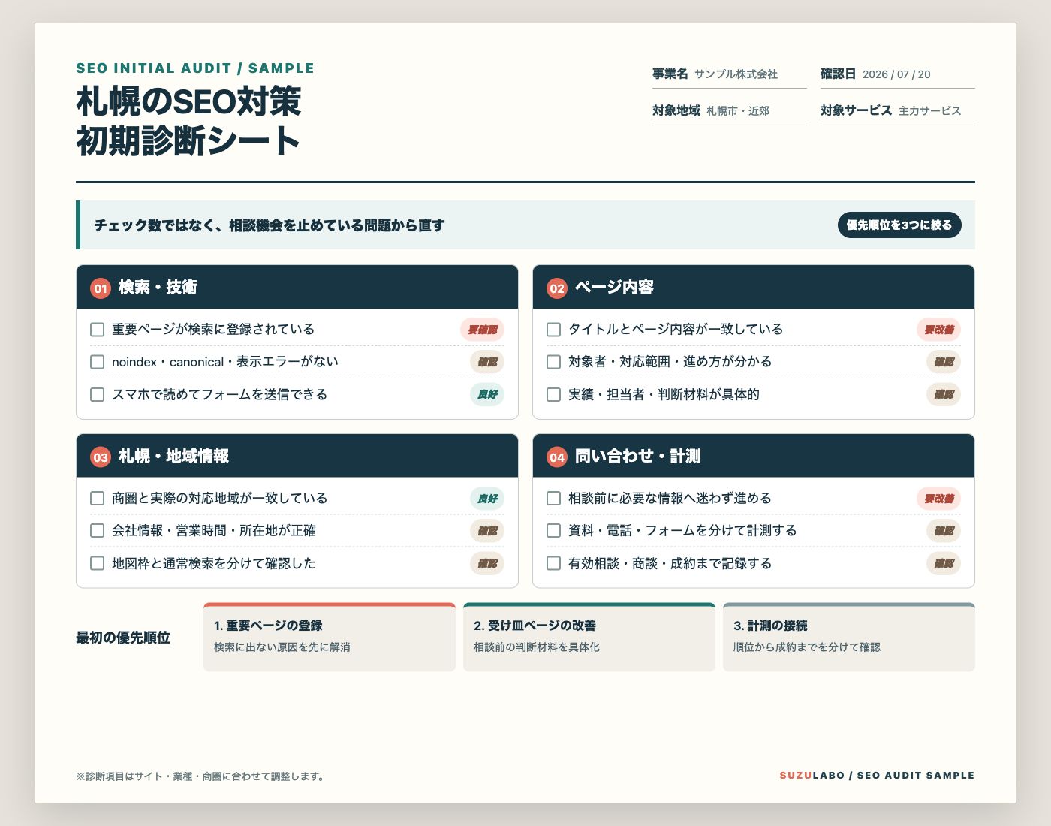1051x826 pixels.
Task: Click the 04 number badge beside 問い合わせ・計測
Action: (x=557, y=457)
